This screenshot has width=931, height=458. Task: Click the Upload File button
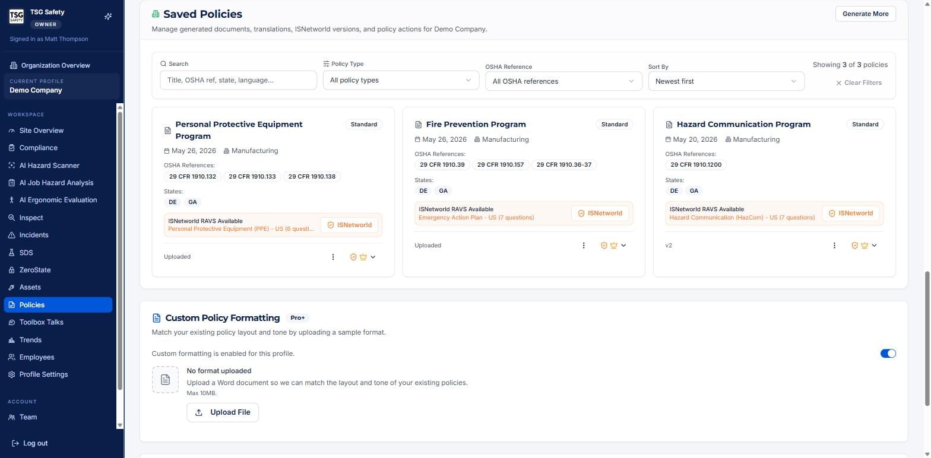(x=223, y=412)
